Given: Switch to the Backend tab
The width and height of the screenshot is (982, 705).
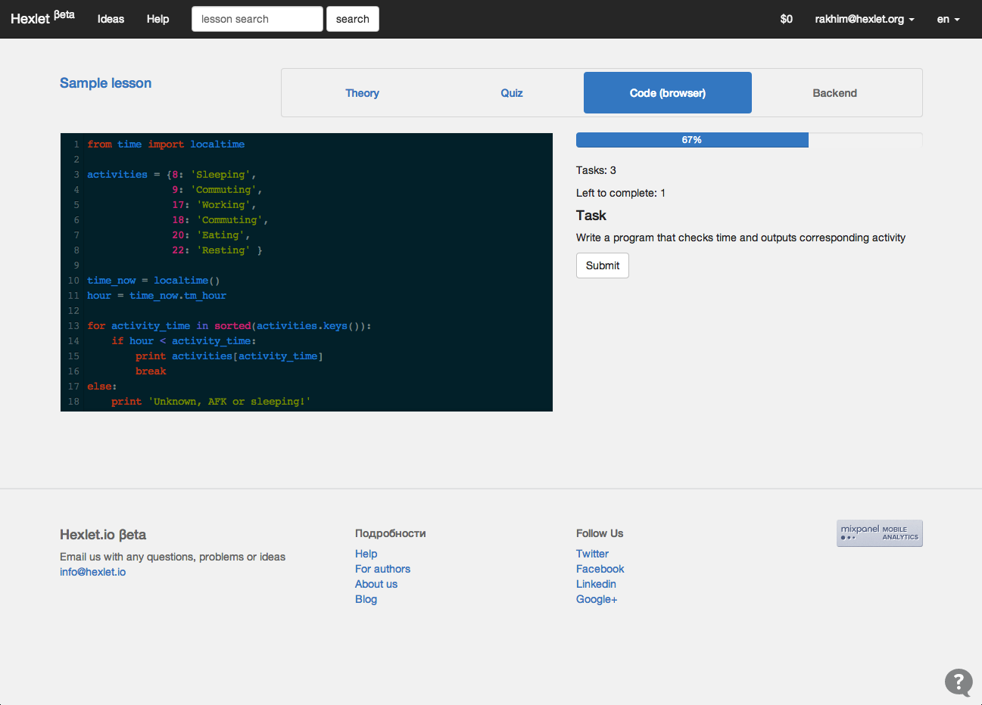Looking at the screenshot, I should click(835, 93).
